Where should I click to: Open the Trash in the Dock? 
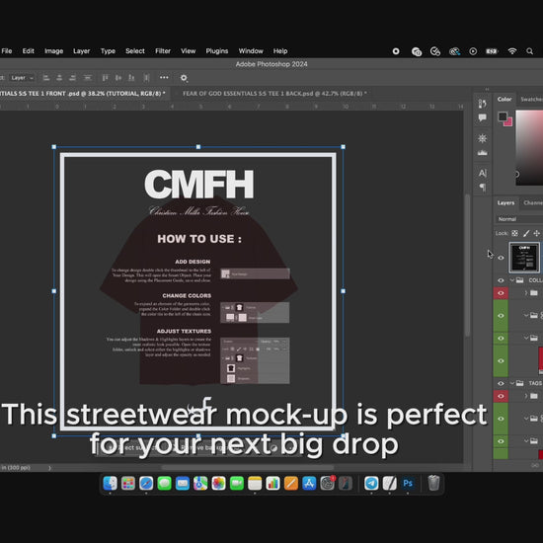433,483
